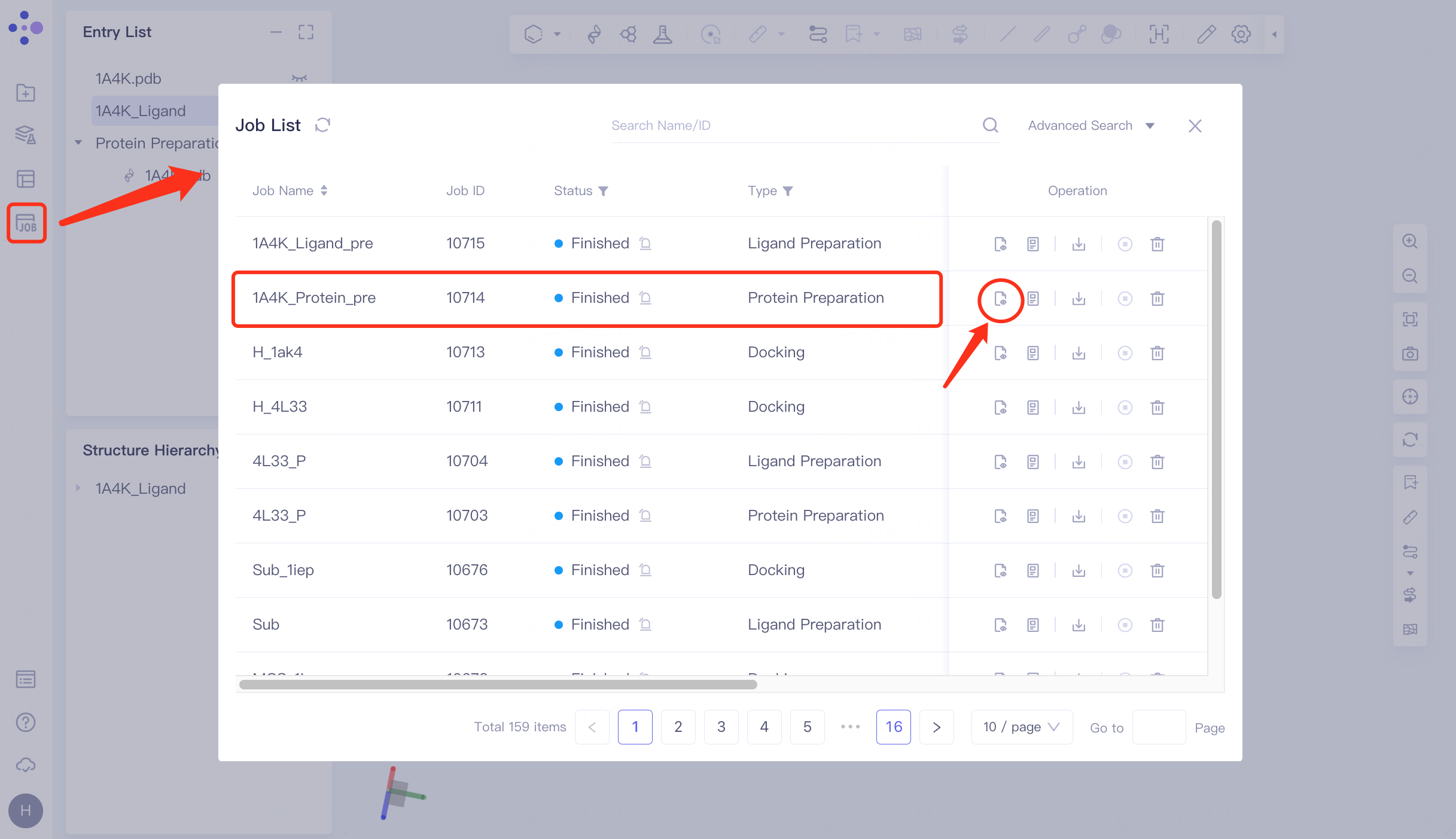The width and height of the screenshot is (1456, 839).
Task: Close the Job List dialog
Action: (1195, 126)
